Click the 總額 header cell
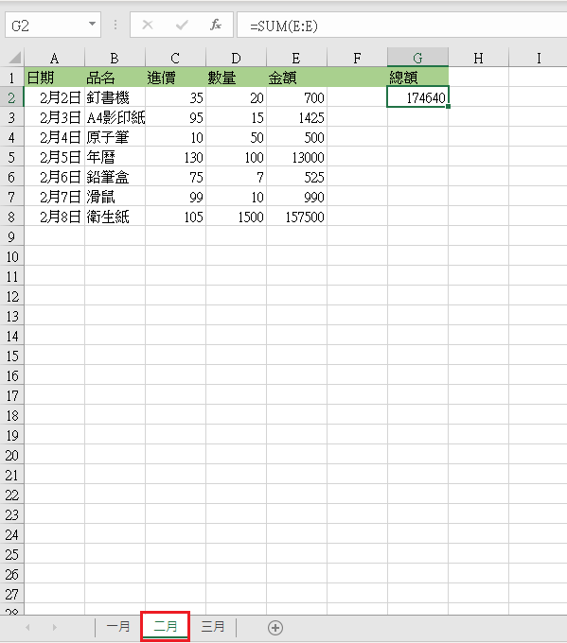 point(417,78)
